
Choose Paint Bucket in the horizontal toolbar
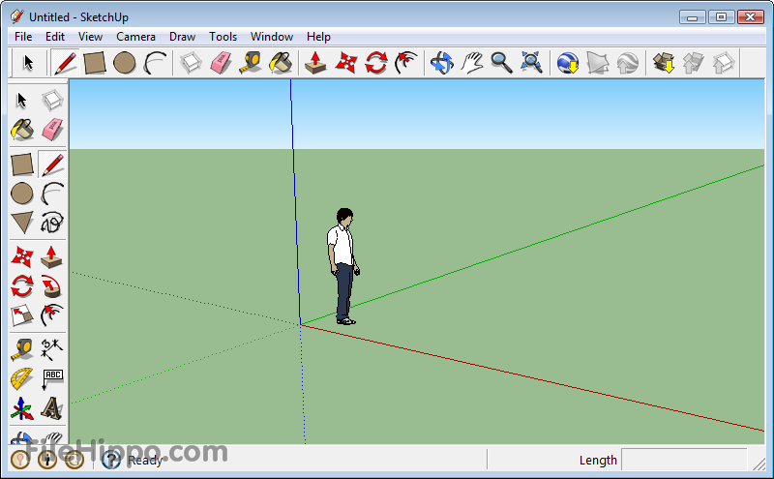pos(281,63)
